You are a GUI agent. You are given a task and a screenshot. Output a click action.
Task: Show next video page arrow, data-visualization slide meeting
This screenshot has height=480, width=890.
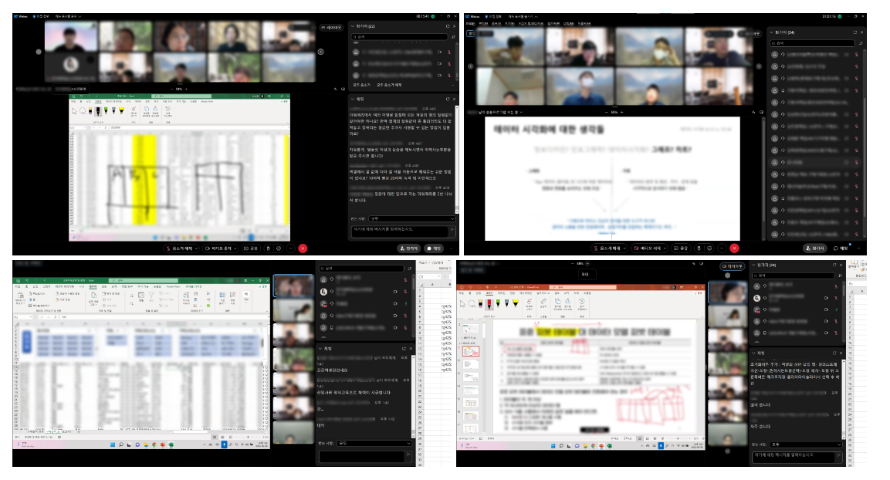[759, 66]
